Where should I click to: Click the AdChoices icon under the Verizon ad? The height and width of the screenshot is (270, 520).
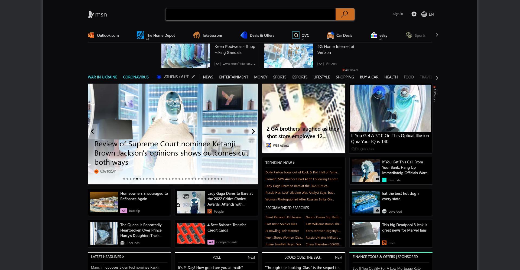pyautogui.click(x=344, y=70)
